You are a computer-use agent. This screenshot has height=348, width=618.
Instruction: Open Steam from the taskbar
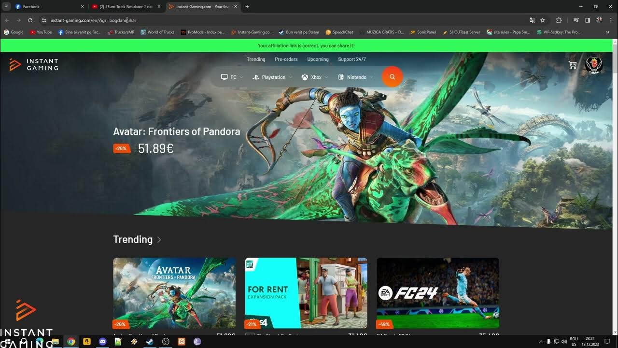click(x=150, y=341)
